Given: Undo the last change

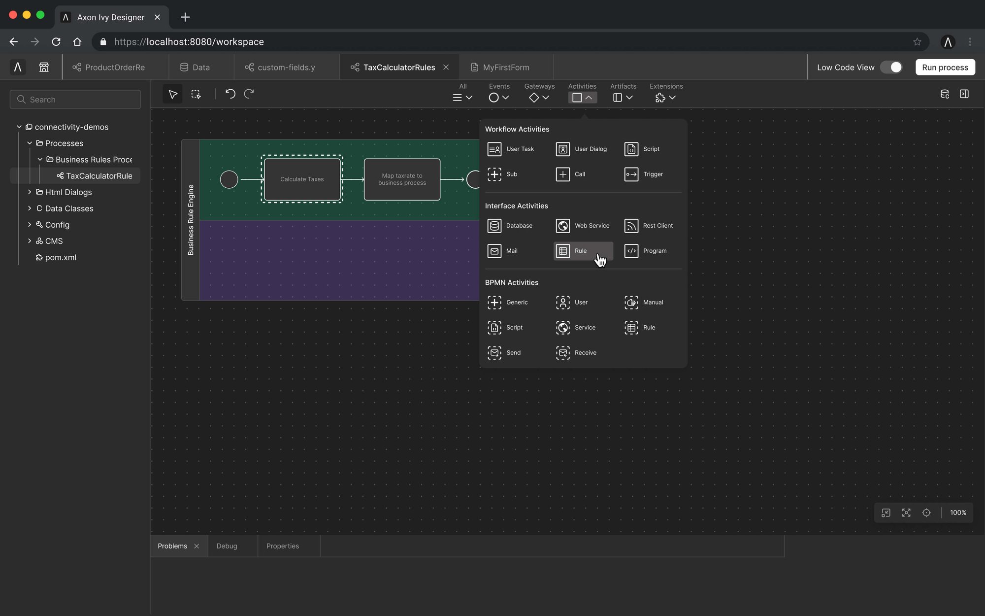Looking at the screenshot, I should tap(230, 94).
